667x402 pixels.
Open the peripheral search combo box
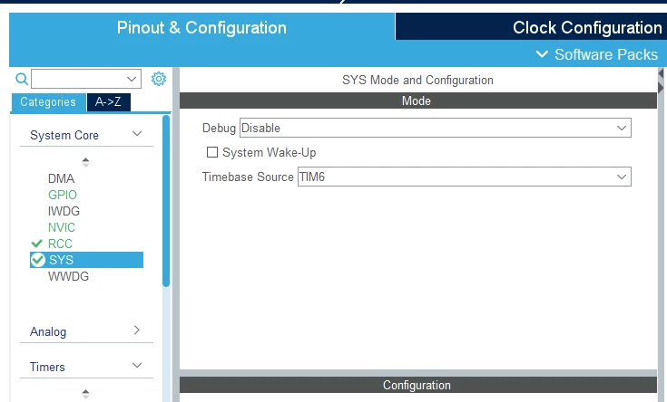tap(86, 79)
